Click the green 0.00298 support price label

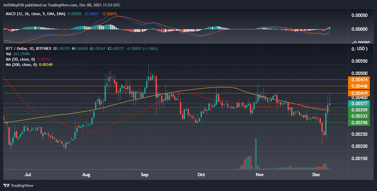pyautogui.click(x=359, y=122)
